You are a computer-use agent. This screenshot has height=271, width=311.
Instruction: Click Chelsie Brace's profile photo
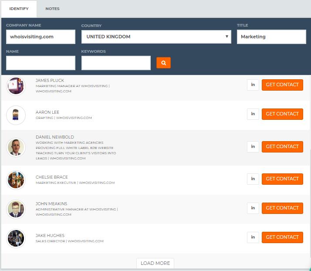(16, 180)
